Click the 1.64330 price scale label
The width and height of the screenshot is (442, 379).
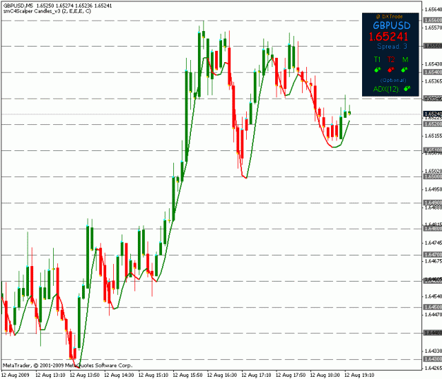tap(433, 351)
